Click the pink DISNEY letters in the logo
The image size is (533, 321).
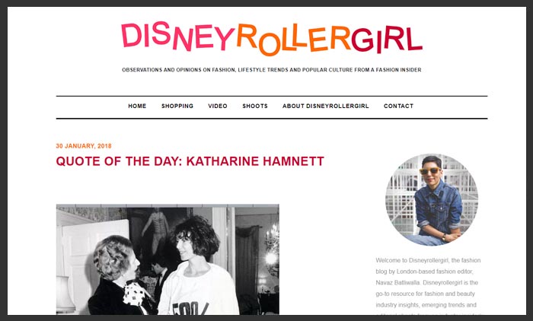click(x=177, y=36)
